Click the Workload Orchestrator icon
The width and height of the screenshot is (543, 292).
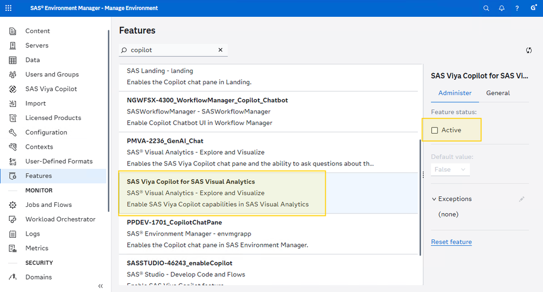[x=13, y=219]
